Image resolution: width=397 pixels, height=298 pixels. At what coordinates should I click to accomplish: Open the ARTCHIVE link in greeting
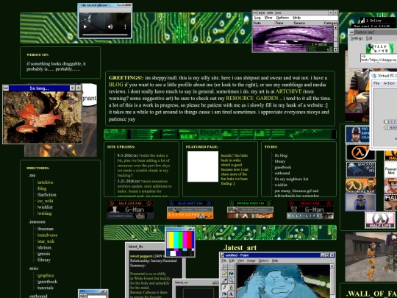[289, 91]
